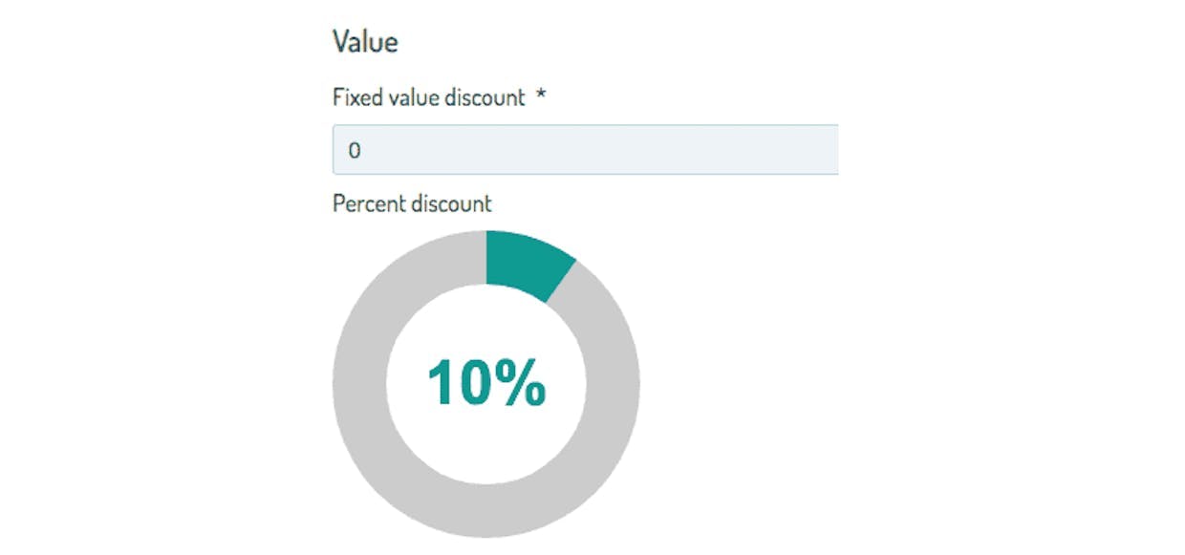Click the Fixed value discount input field
1185x555 pixels.
pyautogui.click(x=585, y=150)
